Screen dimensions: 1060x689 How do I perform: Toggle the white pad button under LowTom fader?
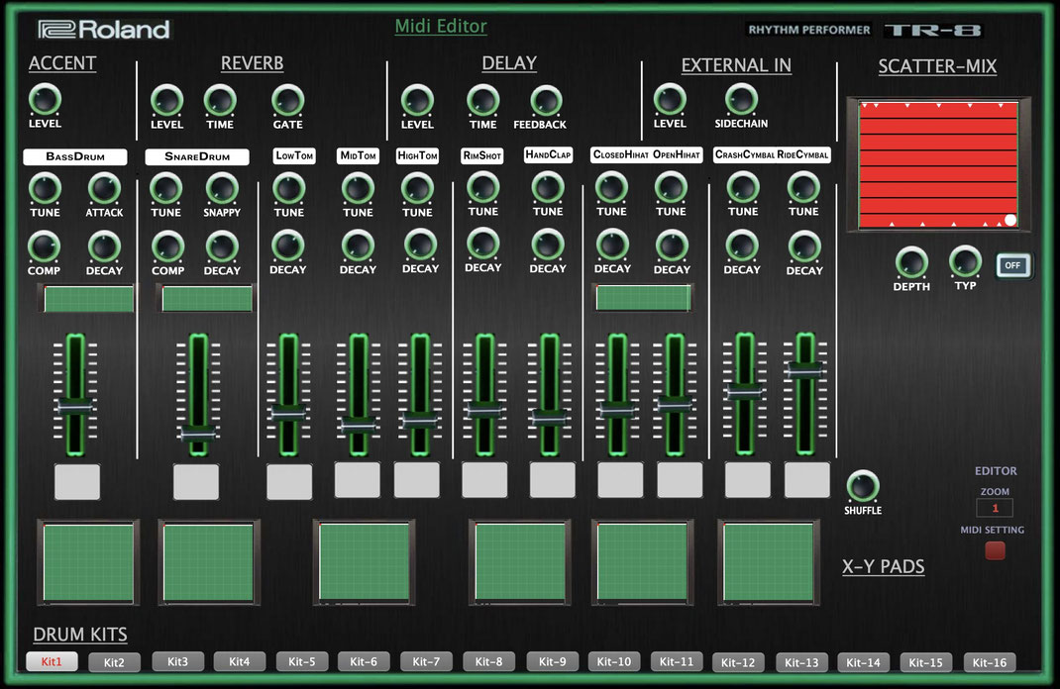(289, 482)
